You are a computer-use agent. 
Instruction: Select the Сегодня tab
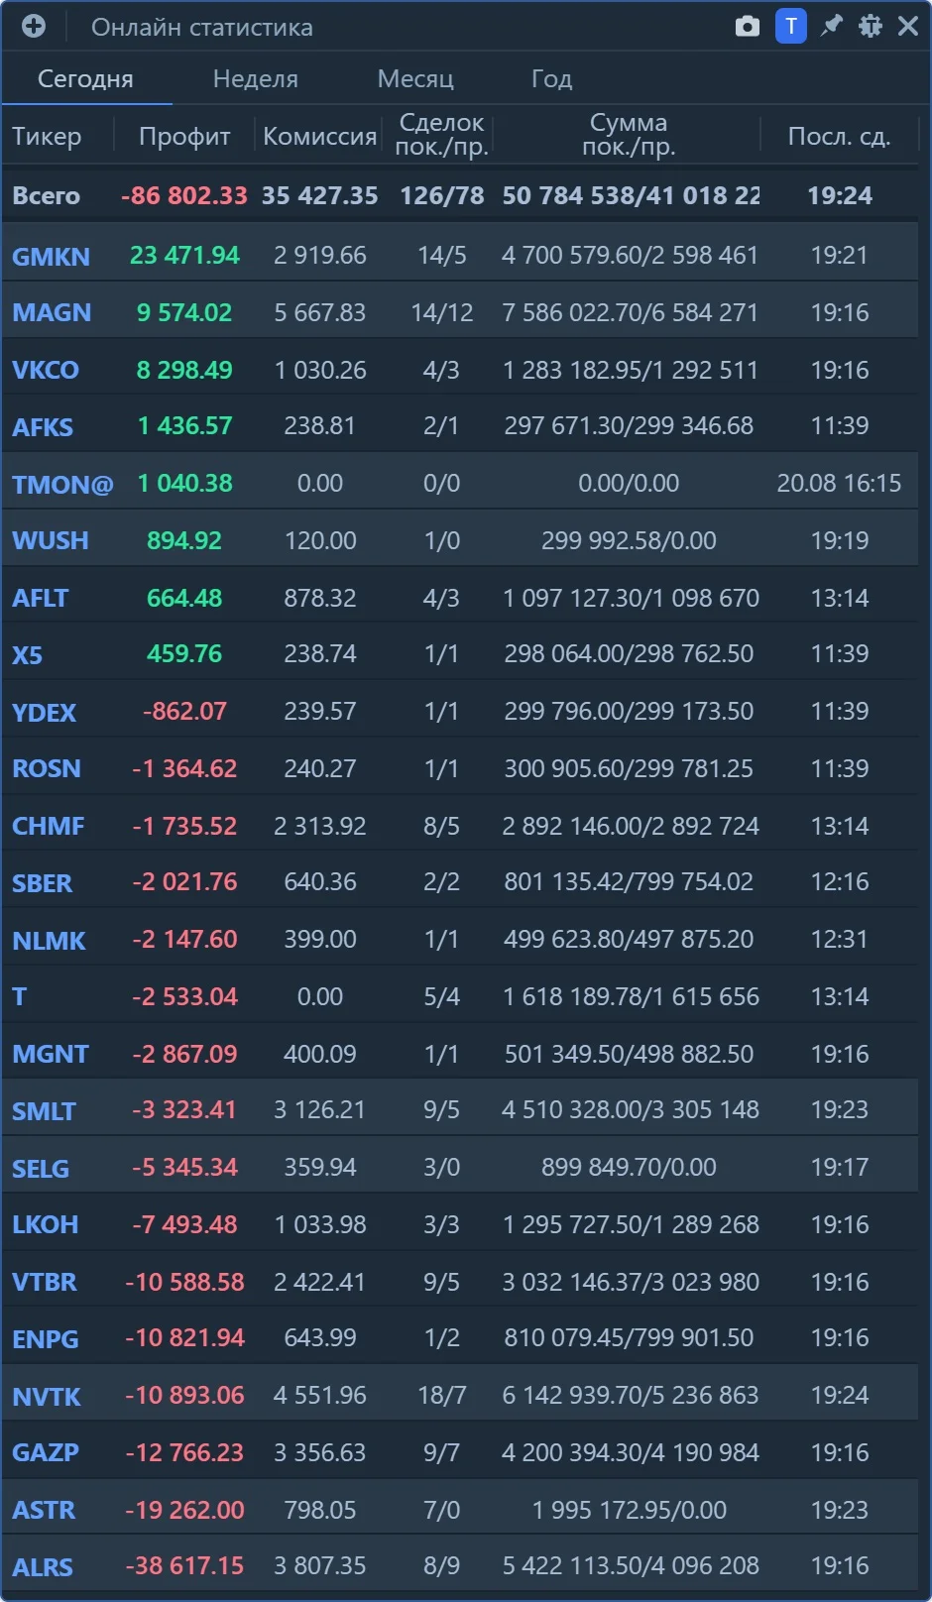85,78
